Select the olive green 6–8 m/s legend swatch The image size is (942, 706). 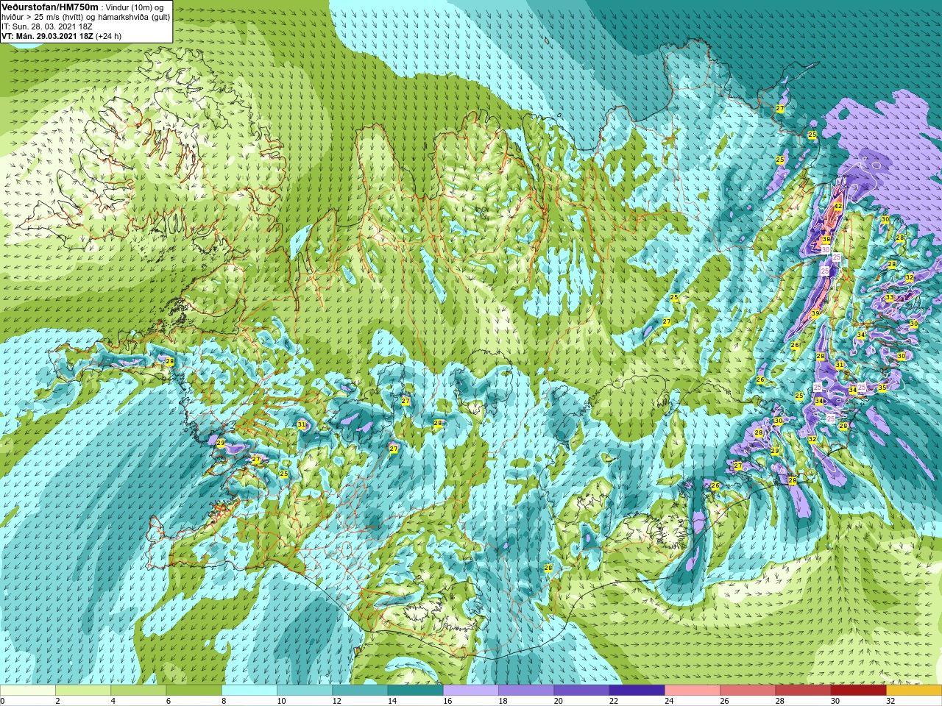tap(194, 691)
